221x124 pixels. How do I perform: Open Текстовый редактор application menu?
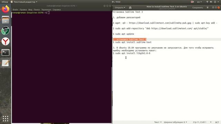click(x=24, y=2)
